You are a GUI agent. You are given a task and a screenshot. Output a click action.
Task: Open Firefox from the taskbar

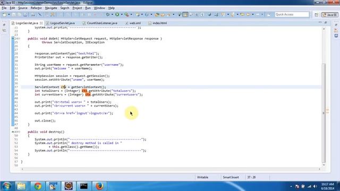[99, 186]
